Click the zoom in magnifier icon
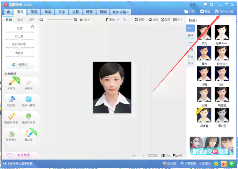The image size is (238, 169). (x=75, y=20)
